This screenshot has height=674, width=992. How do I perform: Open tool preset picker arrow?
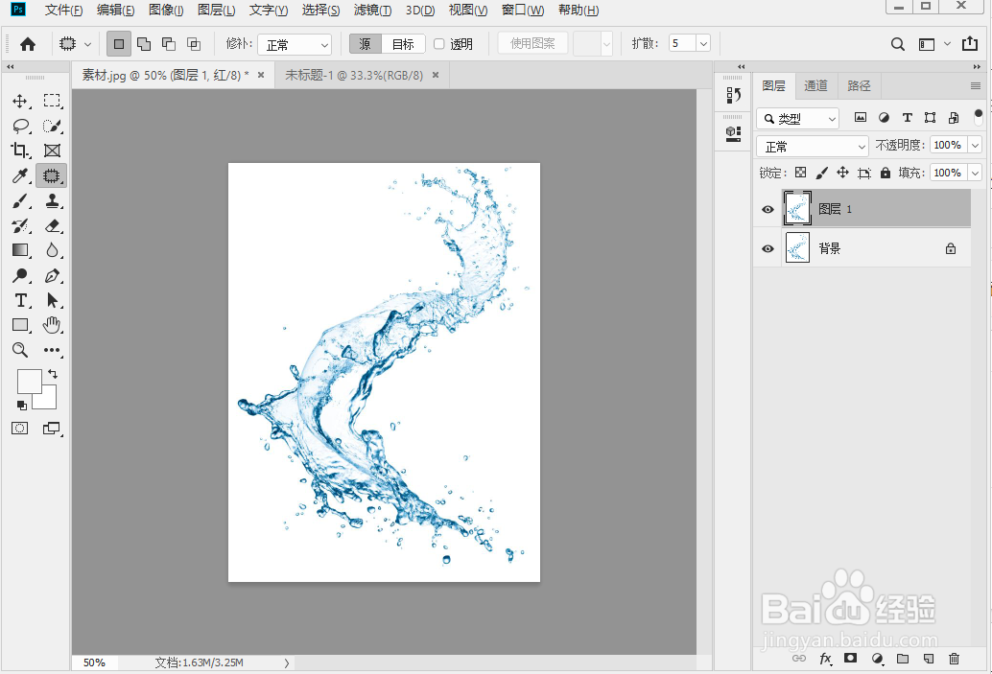[88, 44]
